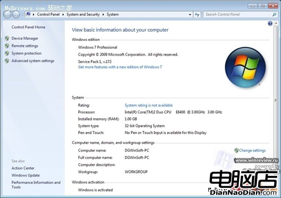Open Action Center link

coord(23,168)
